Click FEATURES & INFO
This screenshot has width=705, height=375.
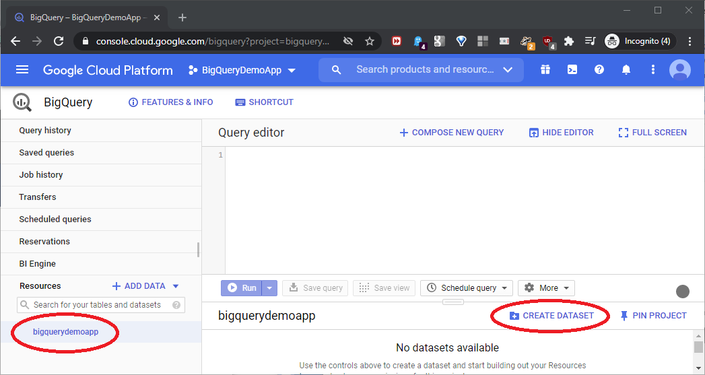pyautogui.click(x=170, y=102)
